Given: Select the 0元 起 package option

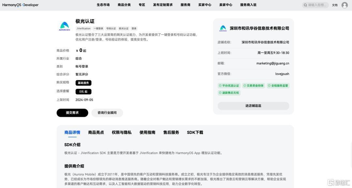Looking at the screenshot, I should pos(83,91).
